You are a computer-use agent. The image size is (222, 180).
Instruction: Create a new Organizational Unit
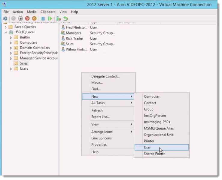click(162, 135)
